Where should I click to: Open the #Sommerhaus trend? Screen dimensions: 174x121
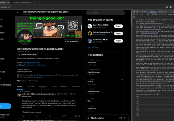click(93, 91)
